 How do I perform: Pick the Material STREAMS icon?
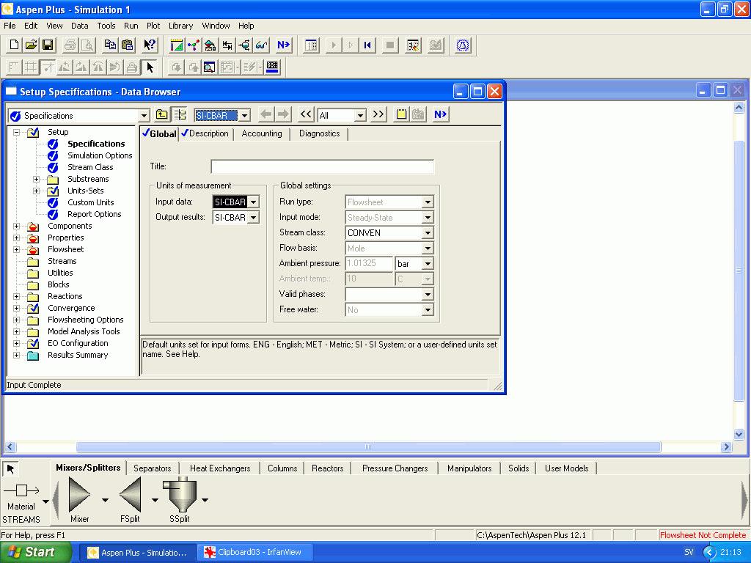coord(21,490)
